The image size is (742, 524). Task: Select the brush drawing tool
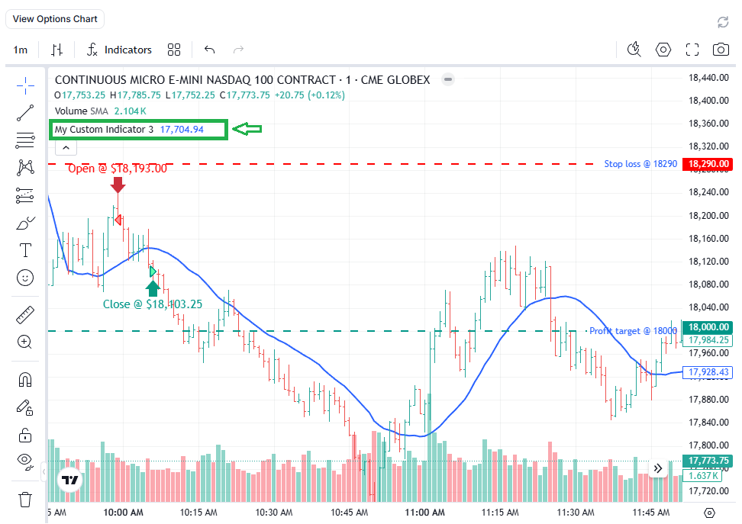(25, 223)
